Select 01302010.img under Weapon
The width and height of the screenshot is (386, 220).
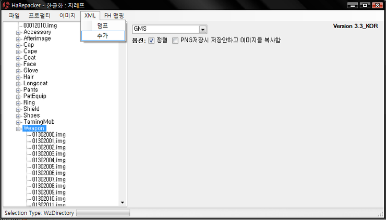[x=49, y=199]
